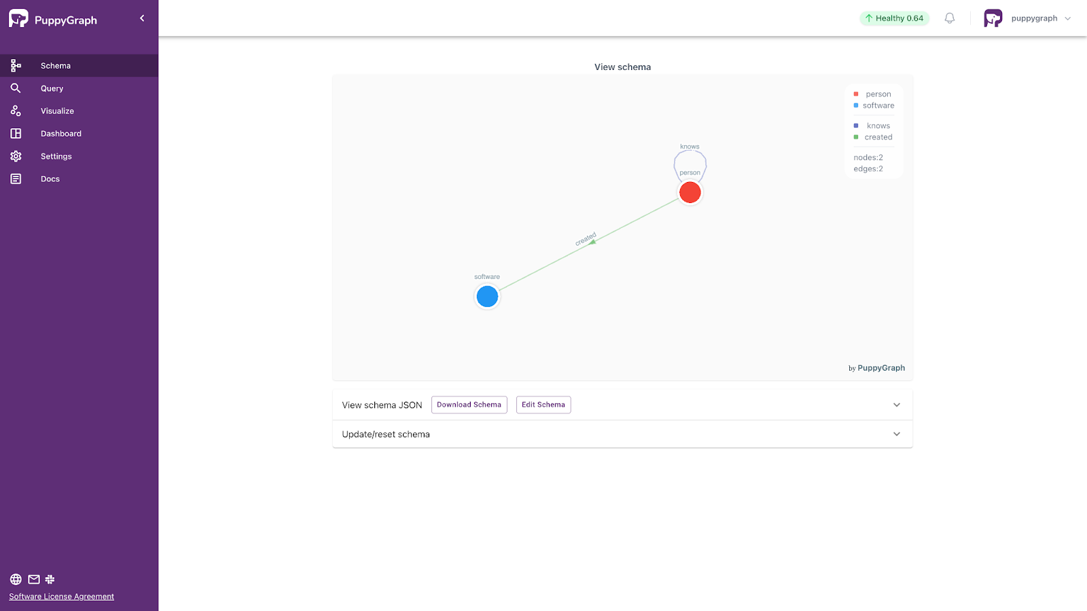Click the Settings gear icon

pyautogui.click(x=16, y=156)
